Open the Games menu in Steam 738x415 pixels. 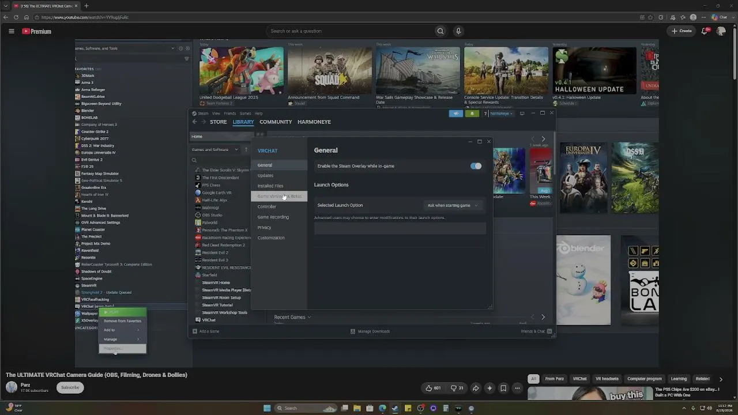click(x=245, y=114)
